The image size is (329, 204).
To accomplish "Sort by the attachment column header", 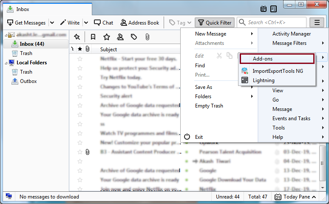I will click(x=88, y=49).
